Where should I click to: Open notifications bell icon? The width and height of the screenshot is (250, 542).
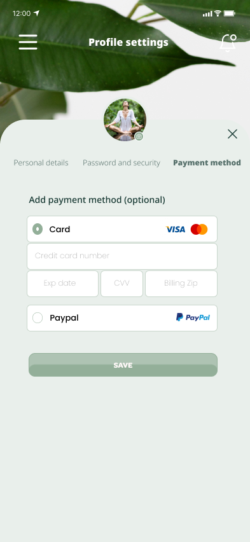pos(228,43)
